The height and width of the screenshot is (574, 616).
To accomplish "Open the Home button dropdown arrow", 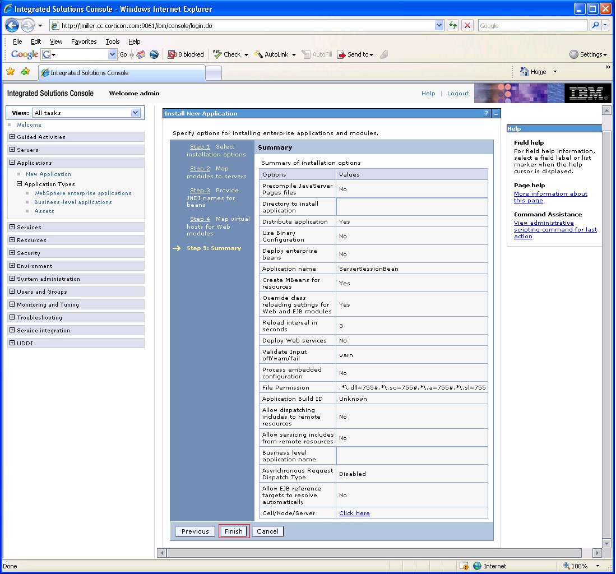I will tap(555, 72).
